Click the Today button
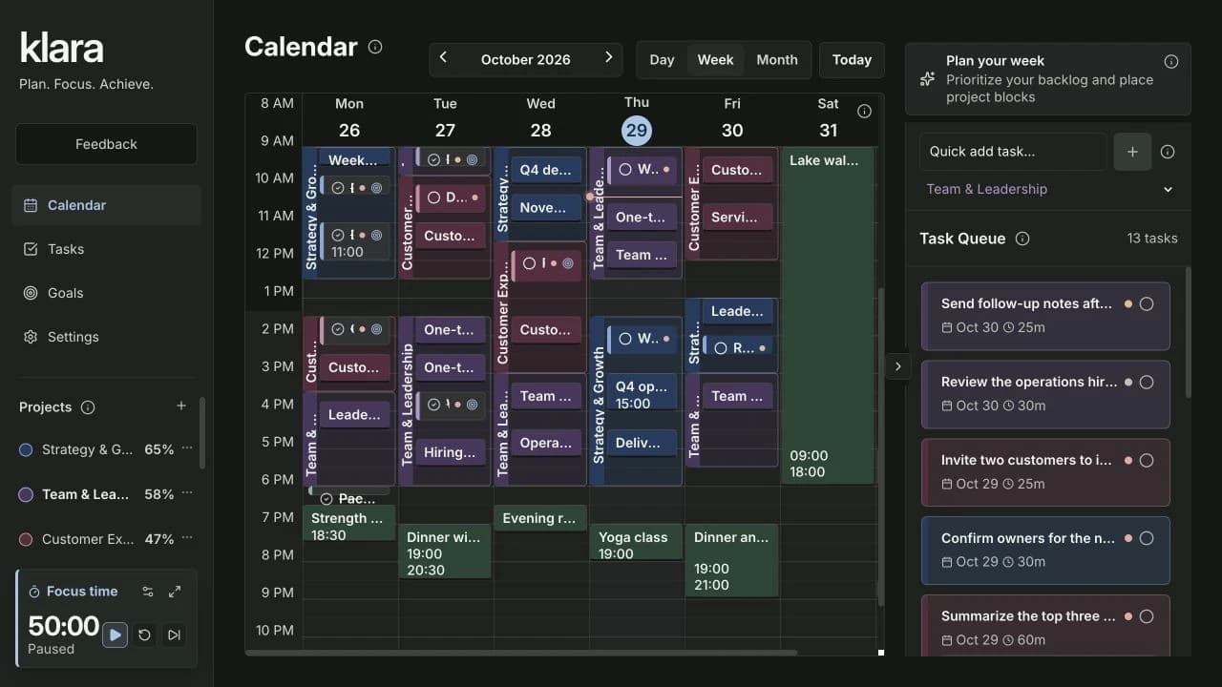The height and width of the screenshot is (687, 1222). click(852, 59)
